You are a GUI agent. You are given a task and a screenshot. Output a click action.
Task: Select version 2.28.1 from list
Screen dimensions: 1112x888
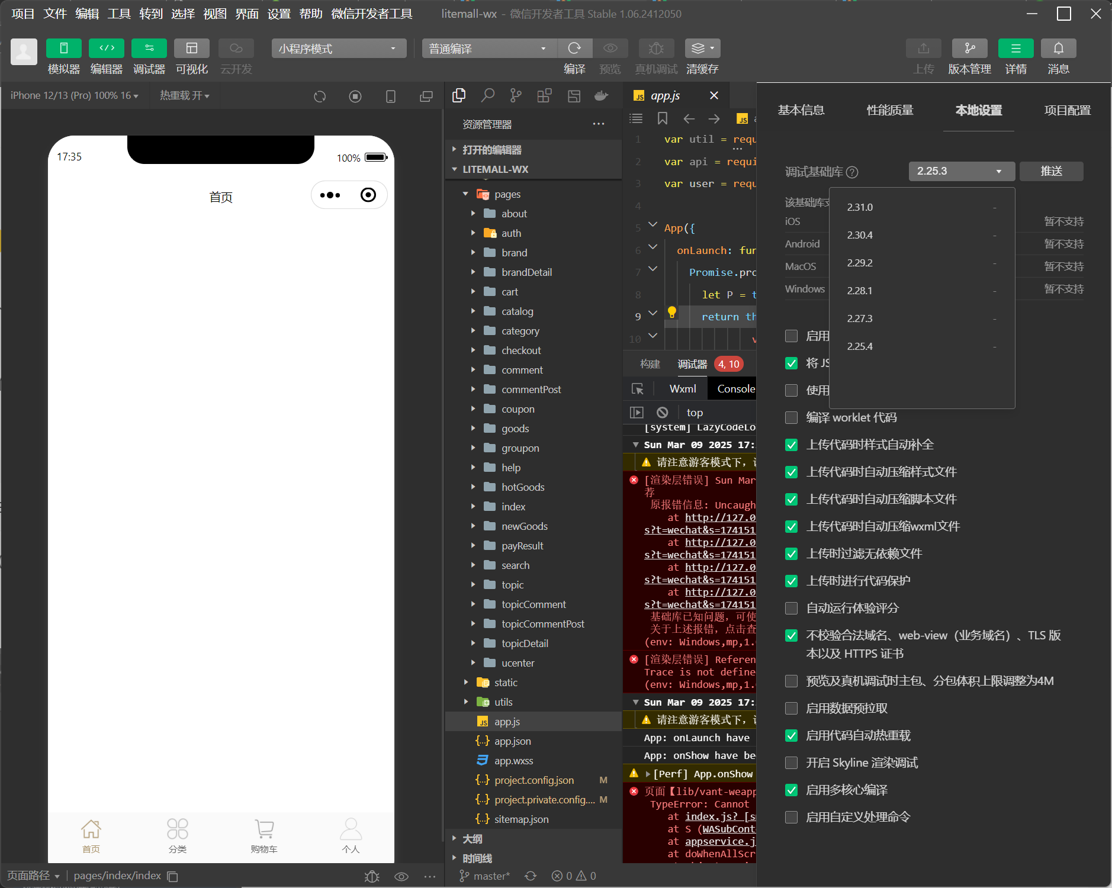pyautogui.click(x=922, y=291)
